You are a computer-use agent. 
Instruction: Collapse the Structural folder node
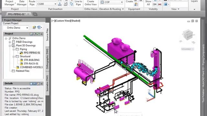(14, 57)
